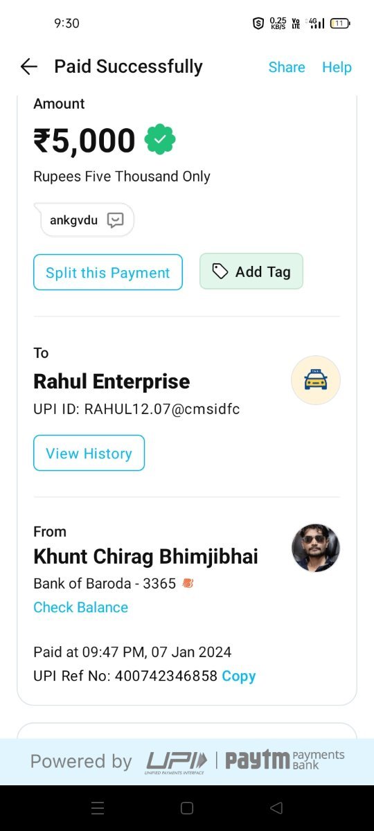Screen dimensions: 374x831
Task: Open the message bubble icon beside ankgvdu
Action: pos(115,220)
